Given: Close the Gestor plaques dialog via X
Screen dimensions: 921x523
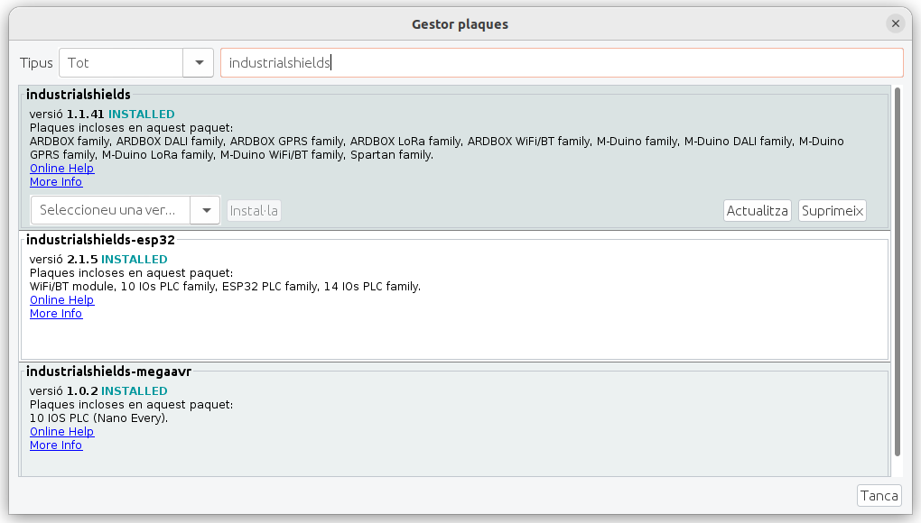Looking at the screenshot, I should [x=895, y=23].
